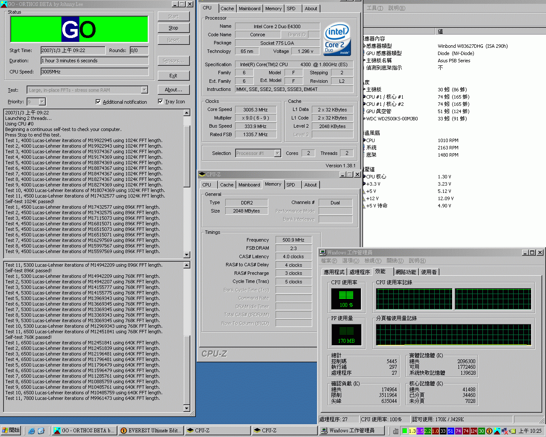546x437 pixels.
Task: Click the blue 51 temperature tray icon
Action: [x=450, y=431]
